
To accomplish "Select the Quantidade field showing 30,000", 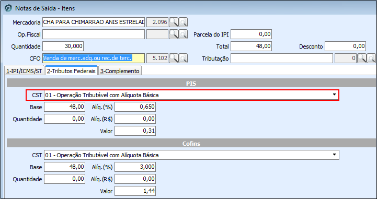I will click(x=63, y=46).
